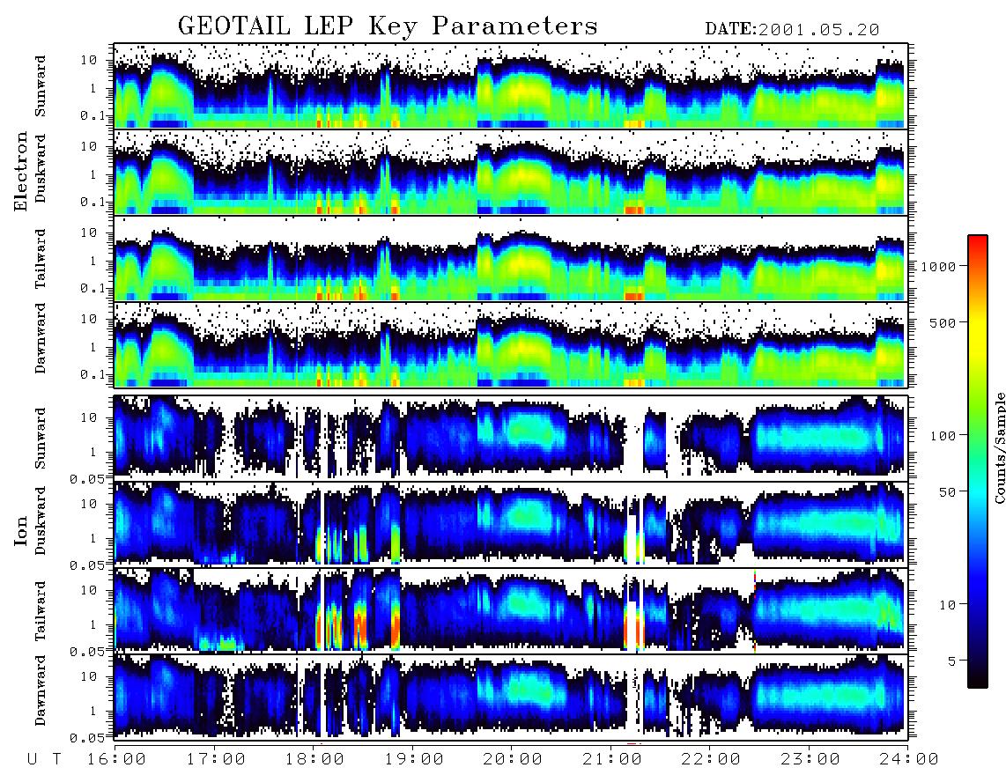Click the 1 tick of Ion Tailward panel

coord(93,624)
